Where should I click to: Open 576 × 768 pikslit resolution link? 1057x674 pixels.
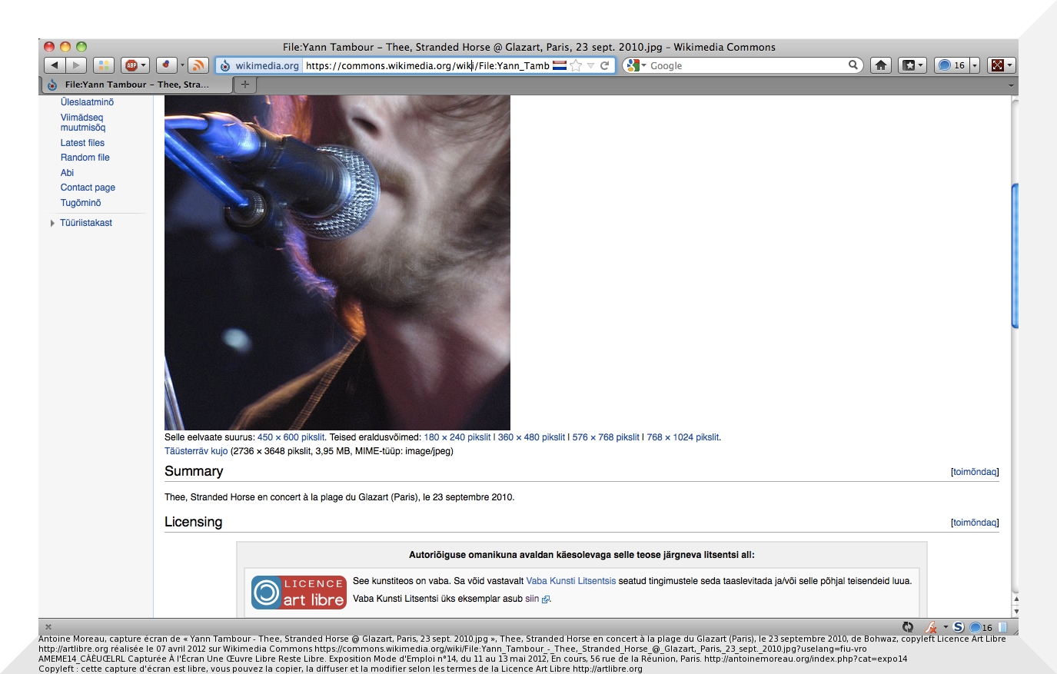[606, 437]
